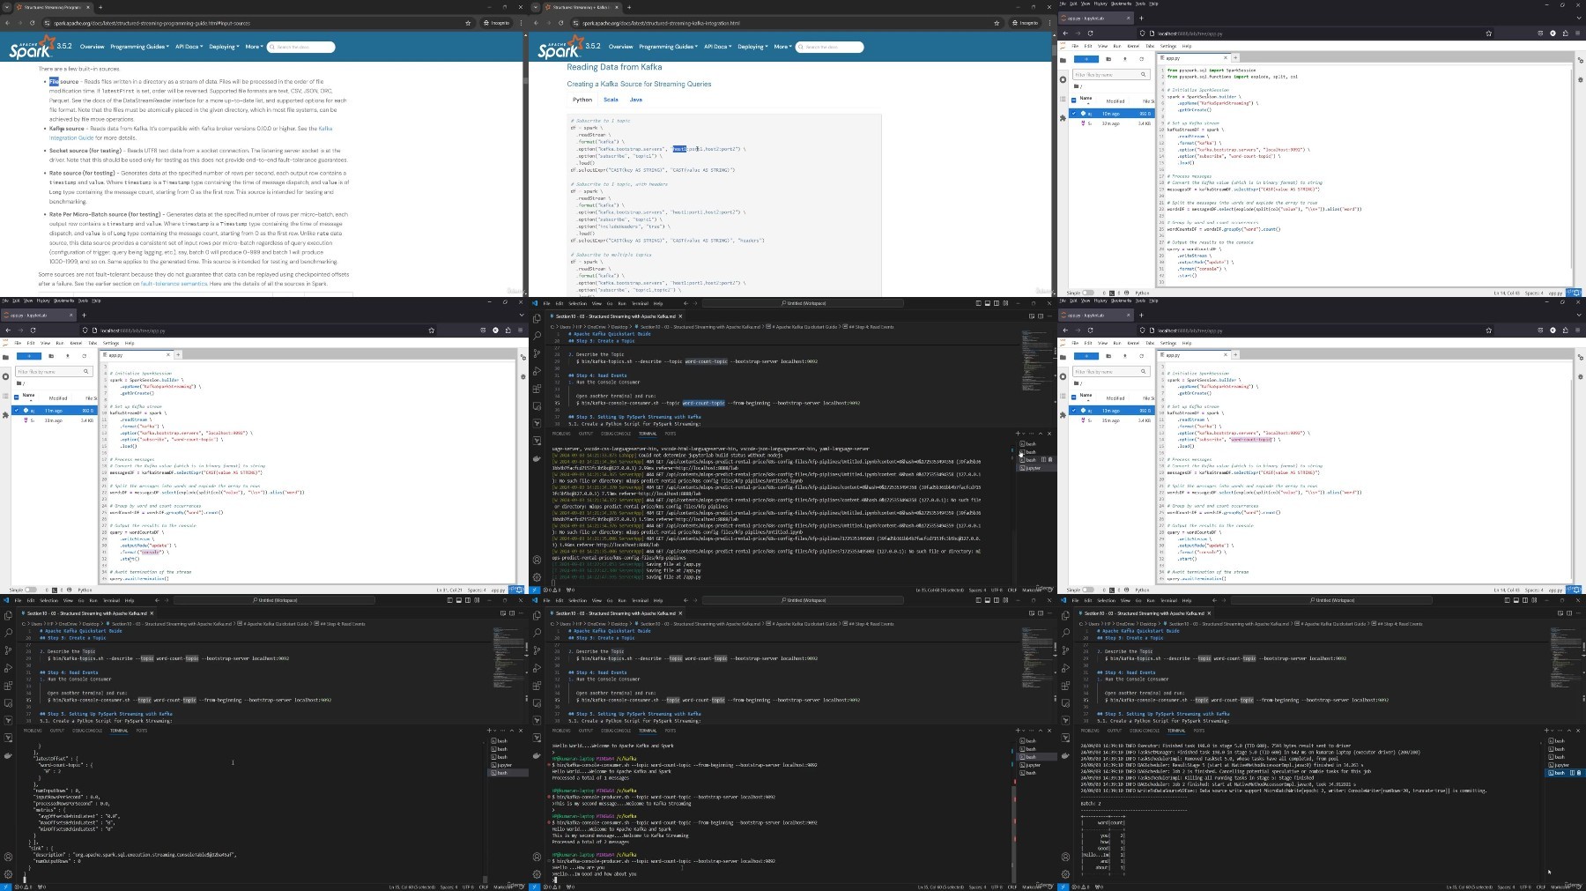Click Creating a Kafka Source for Streaming Queries heading link

click(639, 84)
